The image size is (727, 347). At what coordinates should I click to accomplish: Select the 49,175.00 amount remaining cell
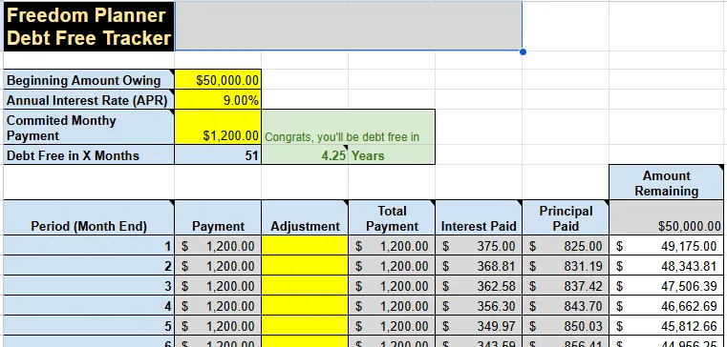pyautogui.click(x=666, y=245)
